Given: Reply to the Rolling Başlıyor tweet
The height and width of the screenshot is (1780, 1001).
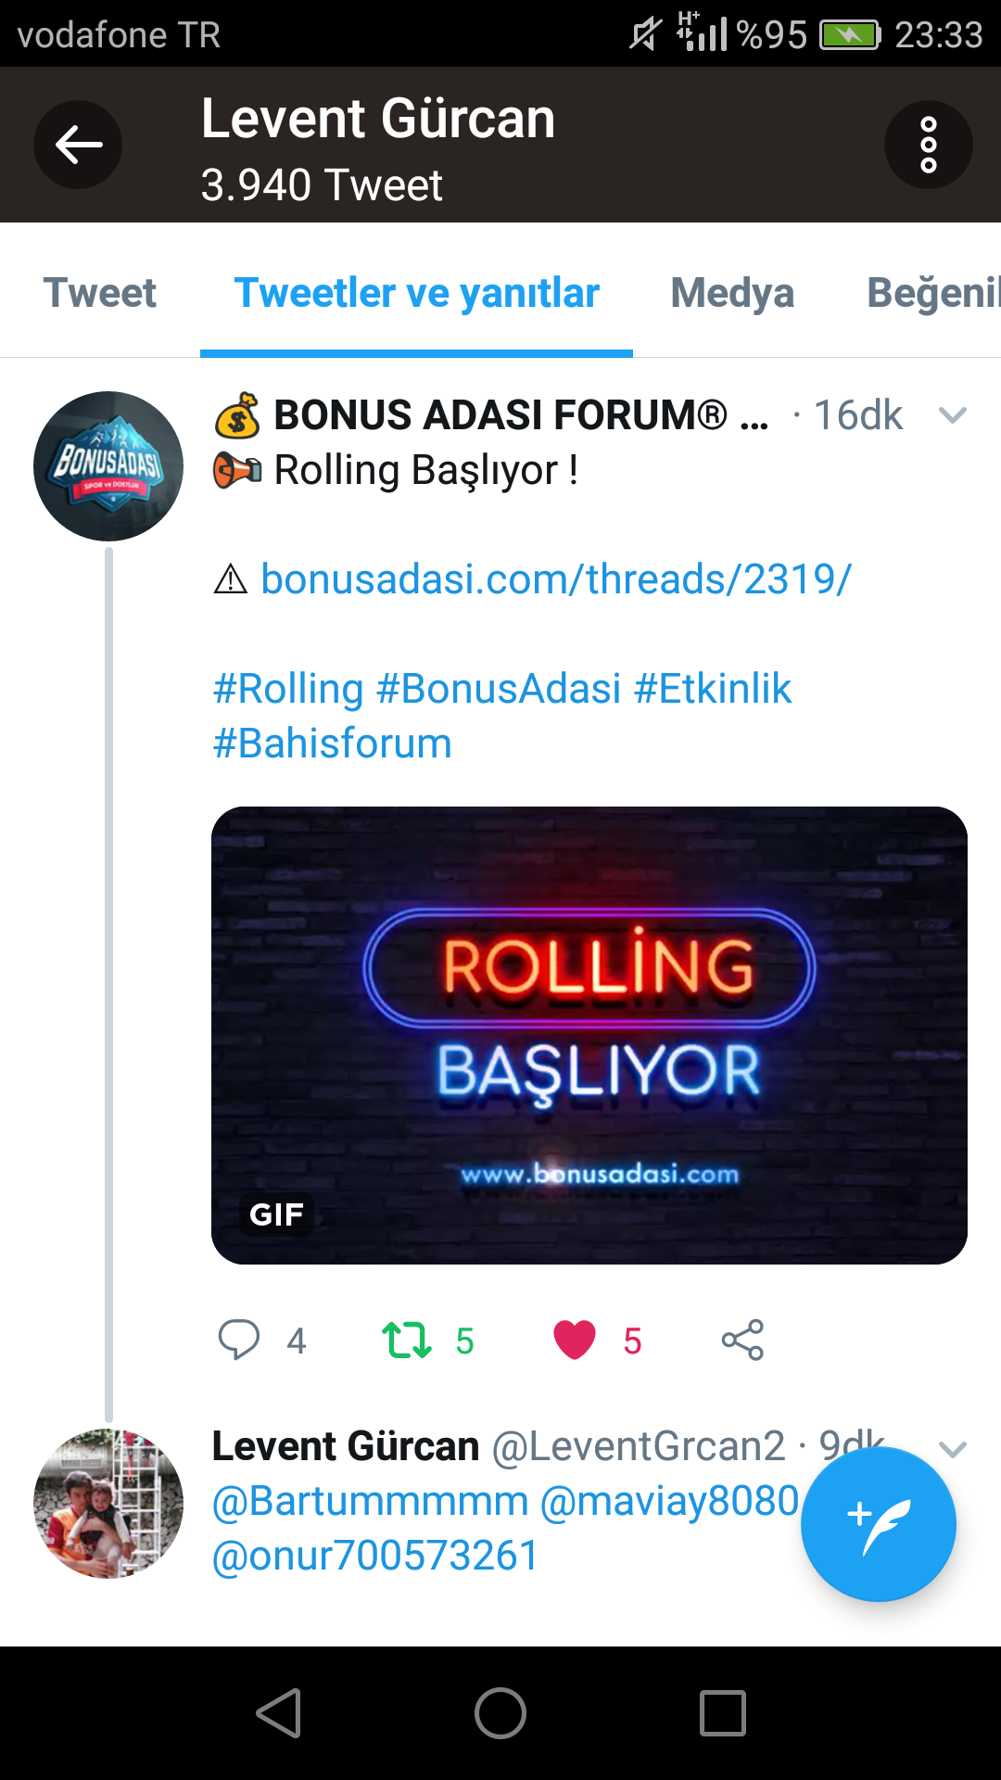Looking at the screenshot, I should pyautogui.click(x=238, y=1340).
